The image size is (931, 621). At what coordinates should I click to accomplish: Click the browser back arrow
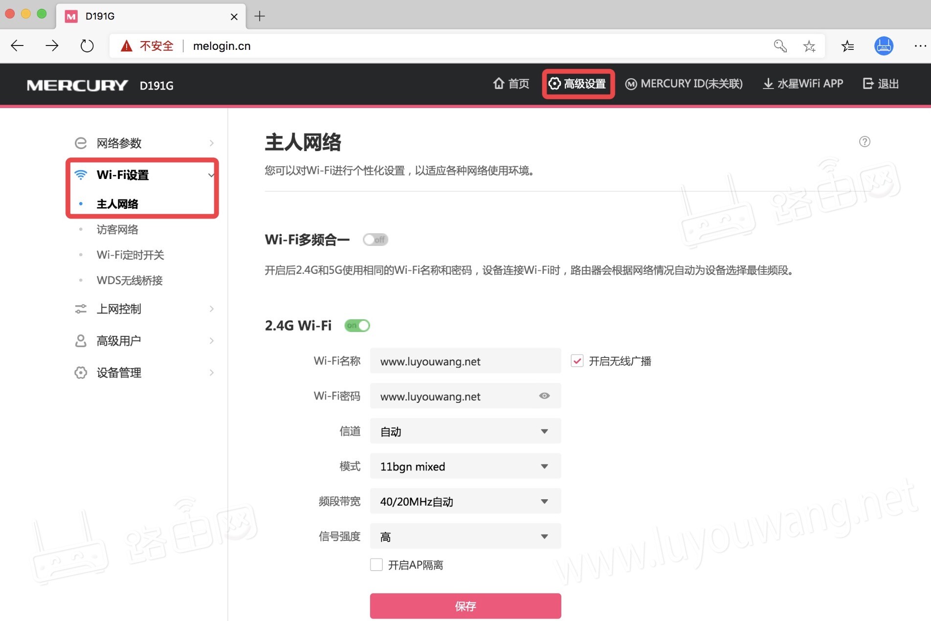tap(17, 46)
